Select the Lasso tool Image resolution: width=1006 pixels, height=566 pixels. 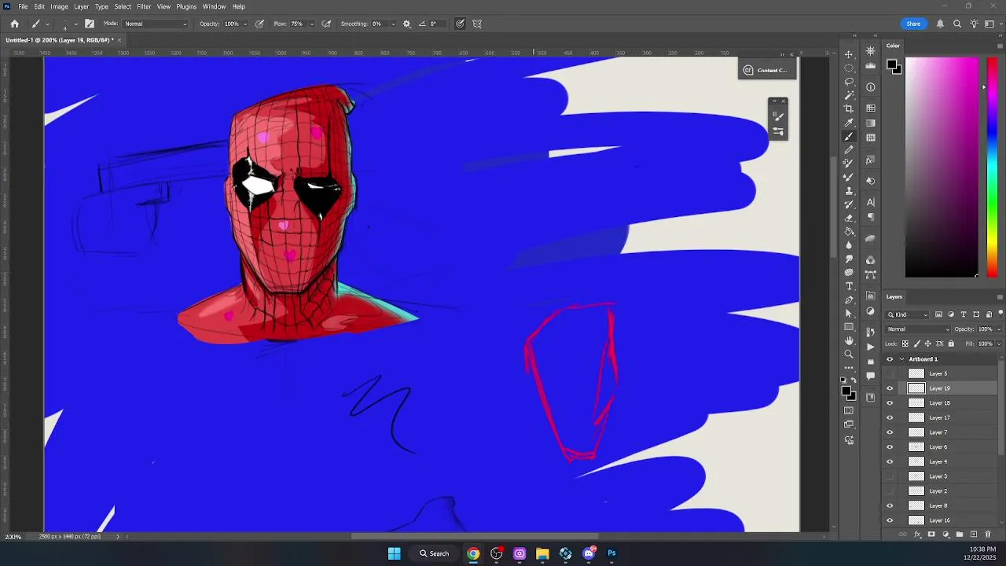(849, 81)
